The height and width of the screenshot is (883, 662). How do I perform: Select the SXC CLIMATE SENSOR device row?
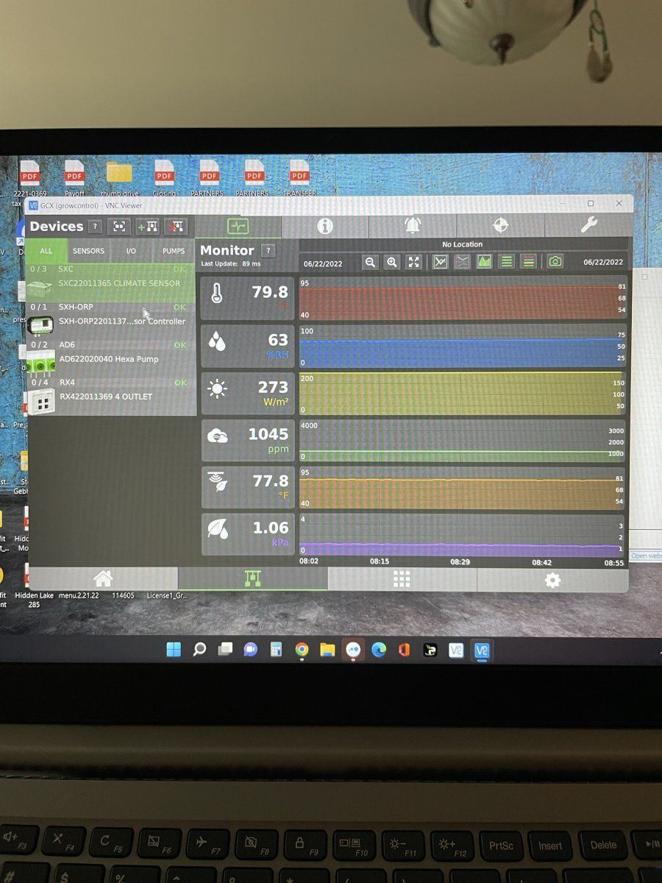111,283
